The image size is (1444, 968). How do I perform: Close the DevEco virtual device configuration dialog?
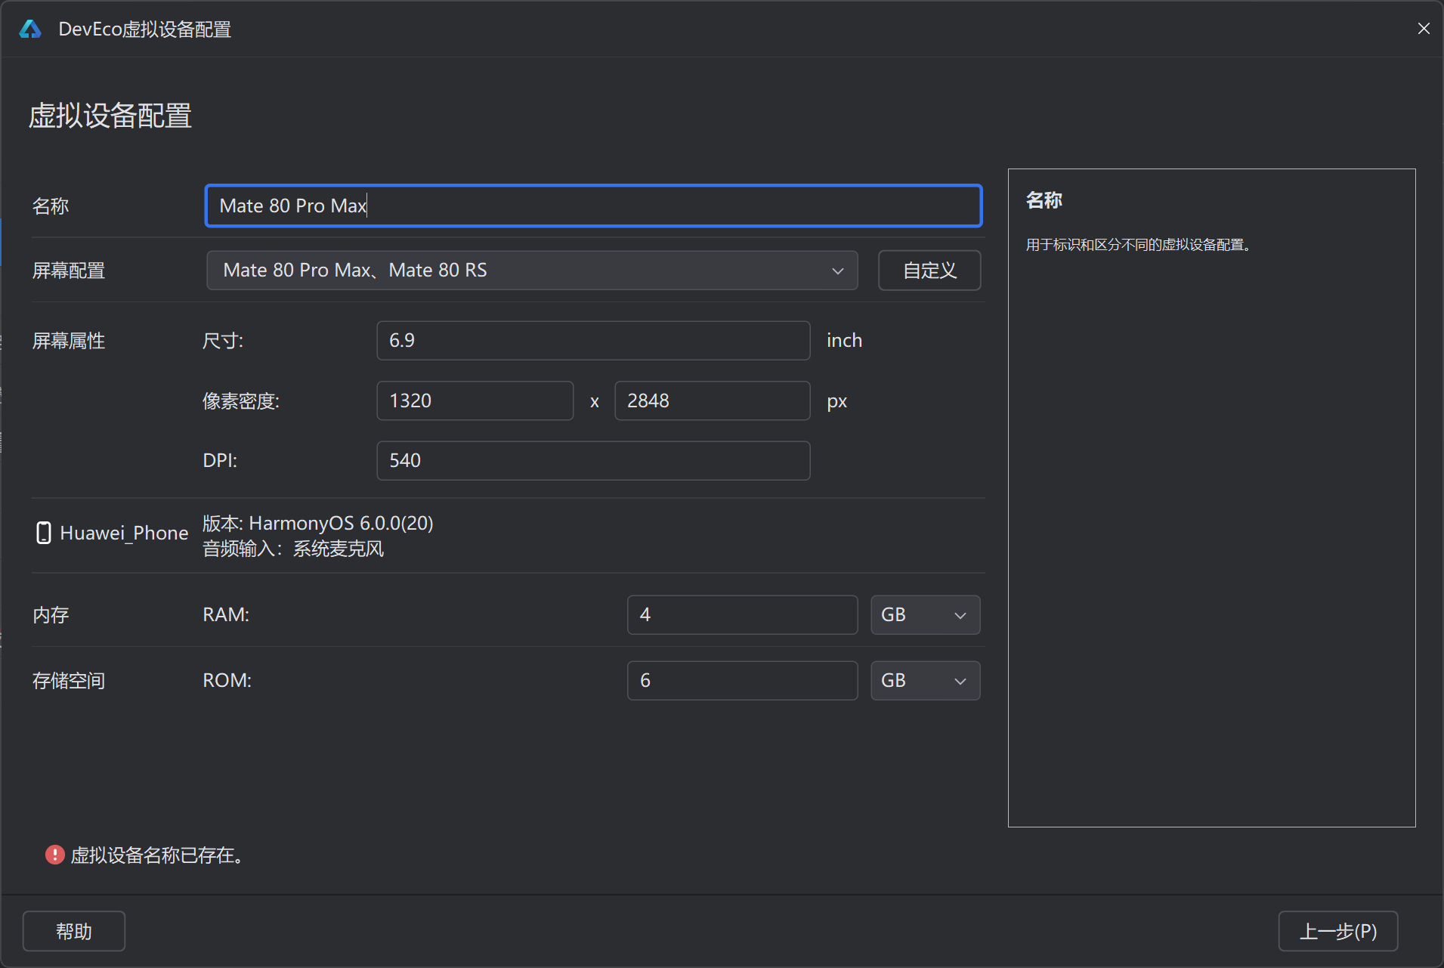tap(1424, 29)
